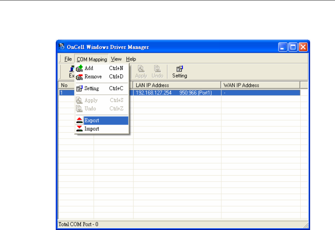Click the WAN IP dash cell in row 1
This screenshot has height=230, width=335.
[x=261, y=93]
